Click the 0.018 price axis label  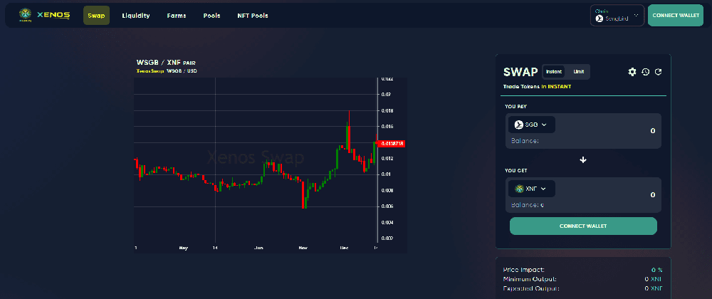pos(386,111)
